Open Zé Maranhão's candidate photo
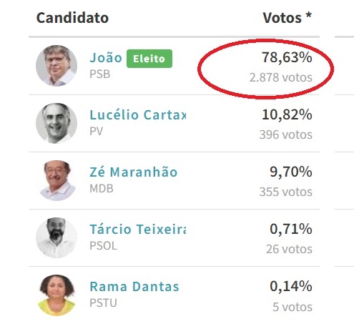 56,180
